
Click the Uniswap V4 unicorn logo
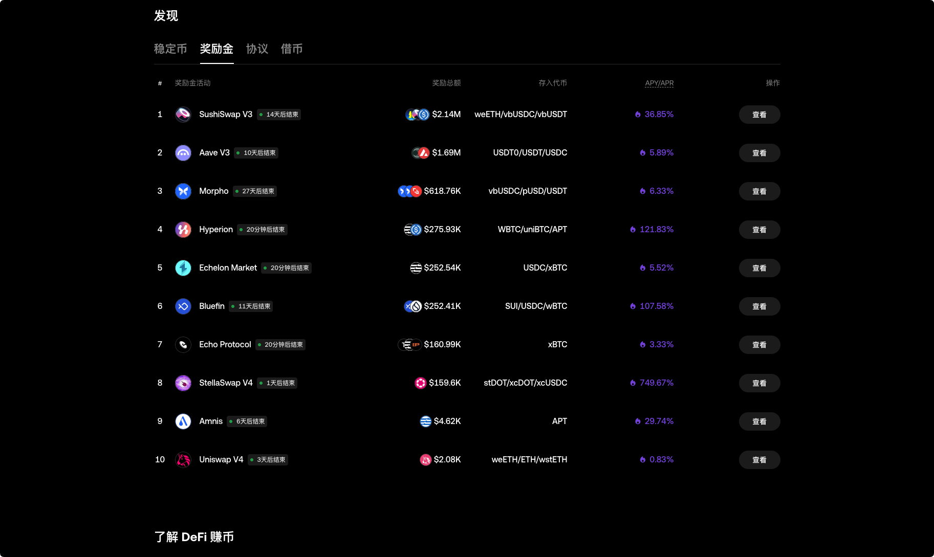click(x=183, y=459)
